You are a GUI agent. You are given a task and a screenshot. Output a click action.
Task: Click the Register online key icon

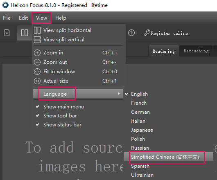(x=147, y=33)
